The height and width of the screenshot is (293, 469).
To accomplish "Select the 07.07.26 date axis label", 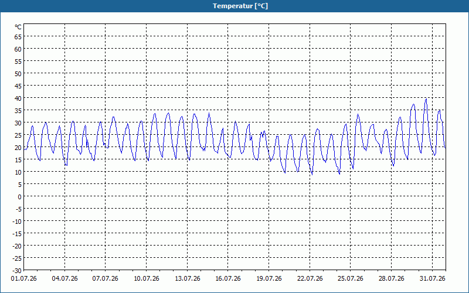I will coord(106,279).
